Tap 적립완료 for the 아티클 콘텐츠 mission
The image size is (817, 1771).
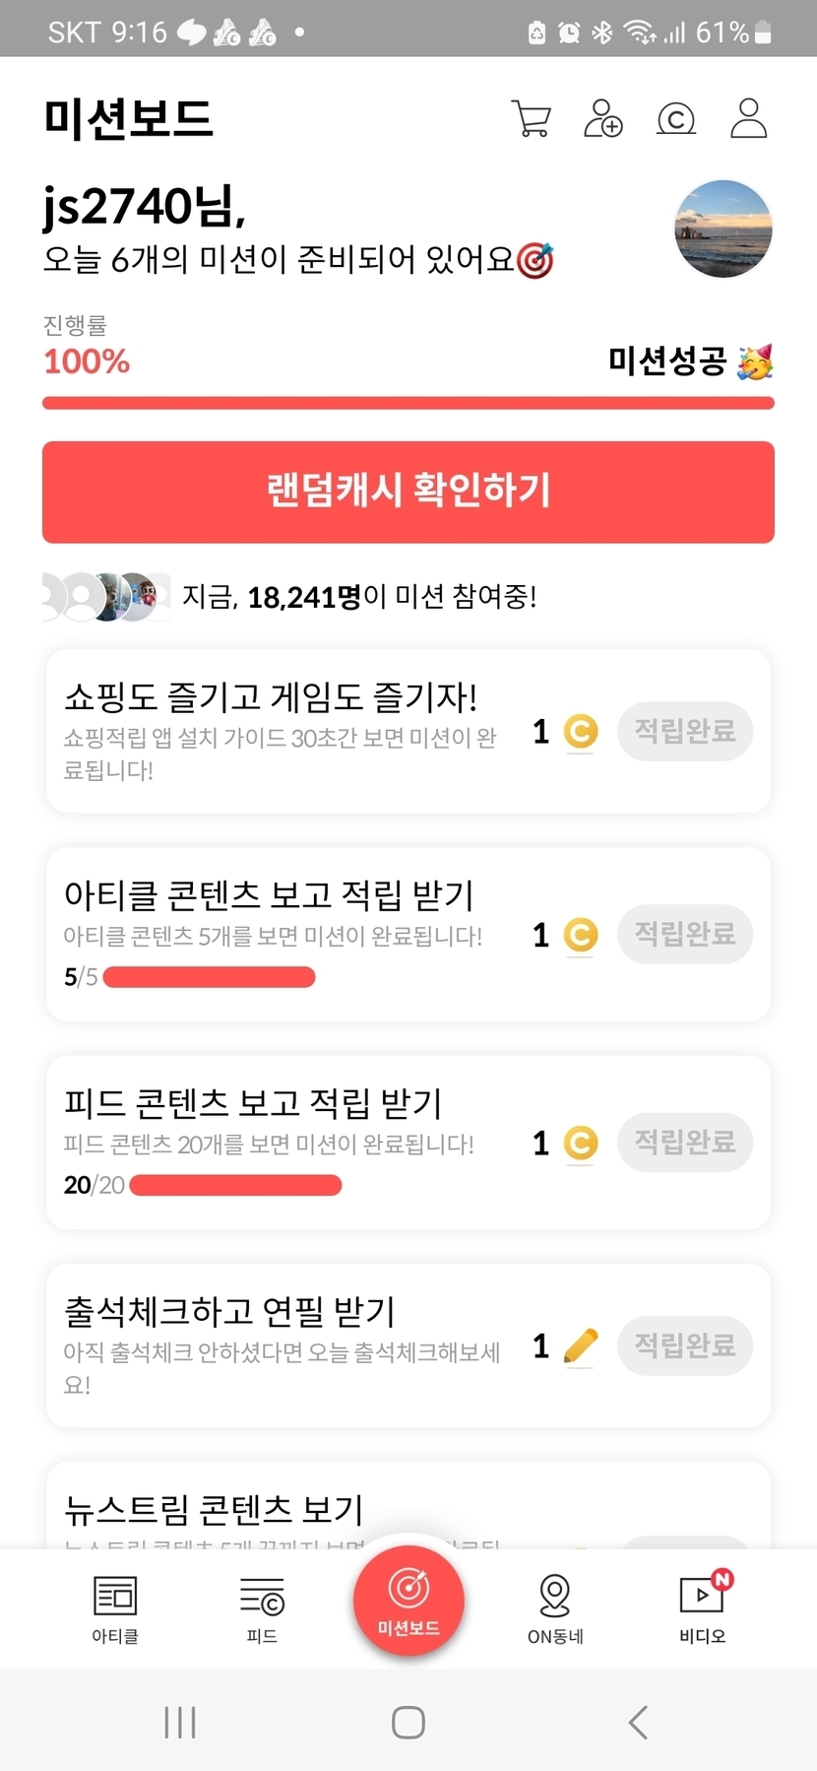pos(685,934)
